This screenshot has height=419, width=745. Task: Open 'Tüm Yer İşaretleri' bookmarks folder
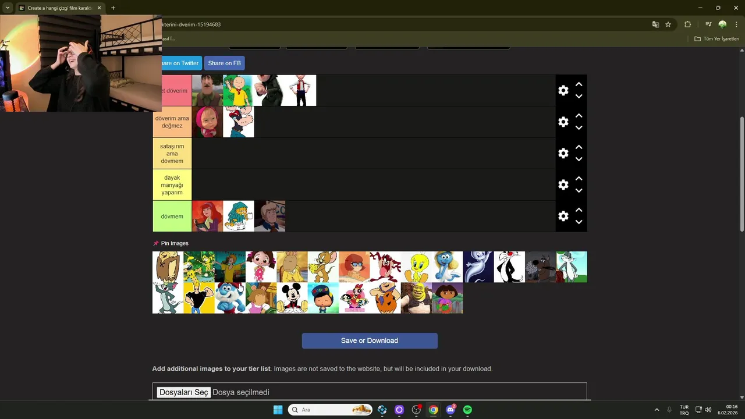coord(717,38)
